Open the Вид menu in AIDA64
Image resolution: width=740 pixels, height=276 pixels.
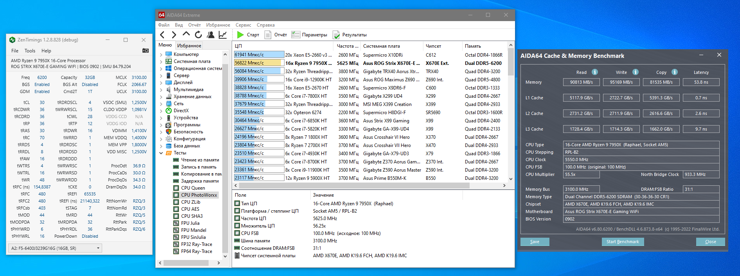pos(179,25)
